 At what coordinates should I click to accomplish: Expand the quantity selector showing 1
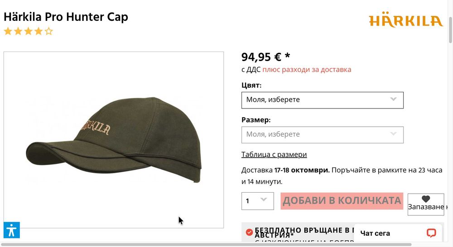pos(258,201)
